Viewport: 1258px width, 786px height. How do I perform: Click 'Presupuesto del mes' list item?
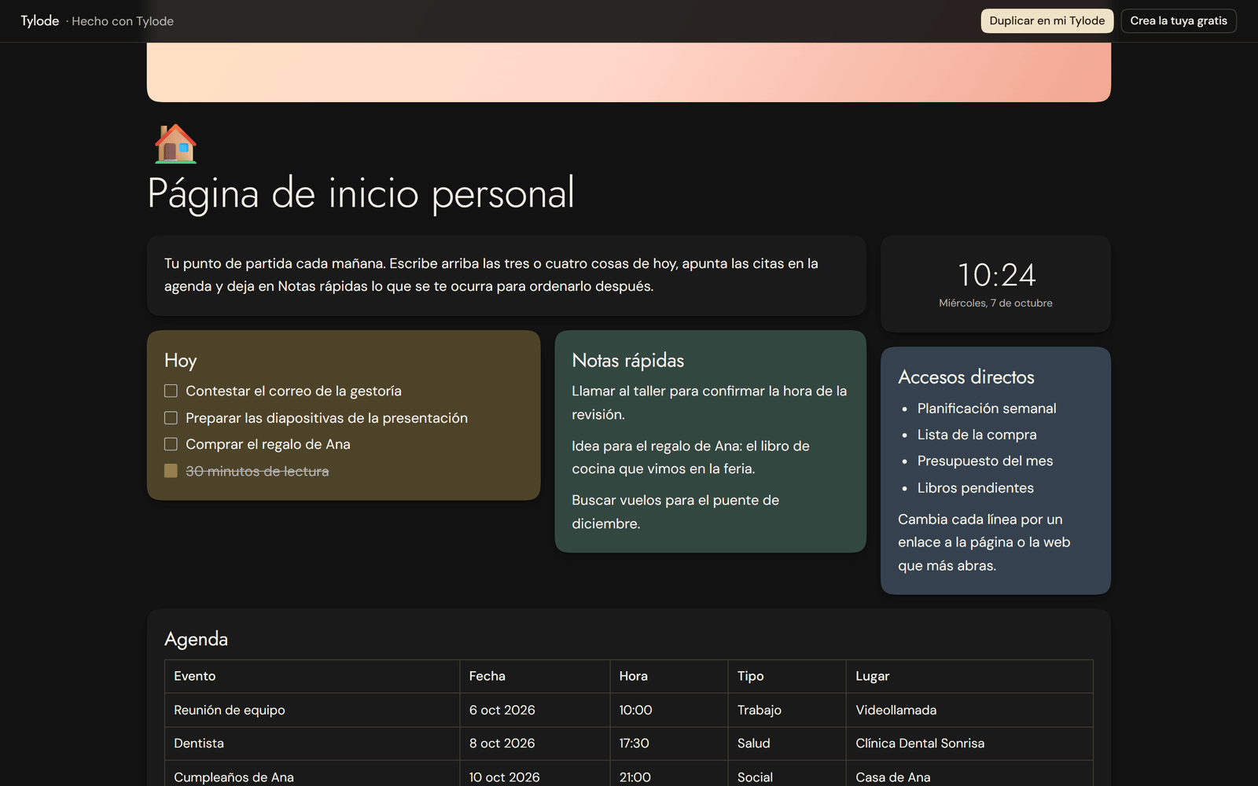click(x=984, y=461)
